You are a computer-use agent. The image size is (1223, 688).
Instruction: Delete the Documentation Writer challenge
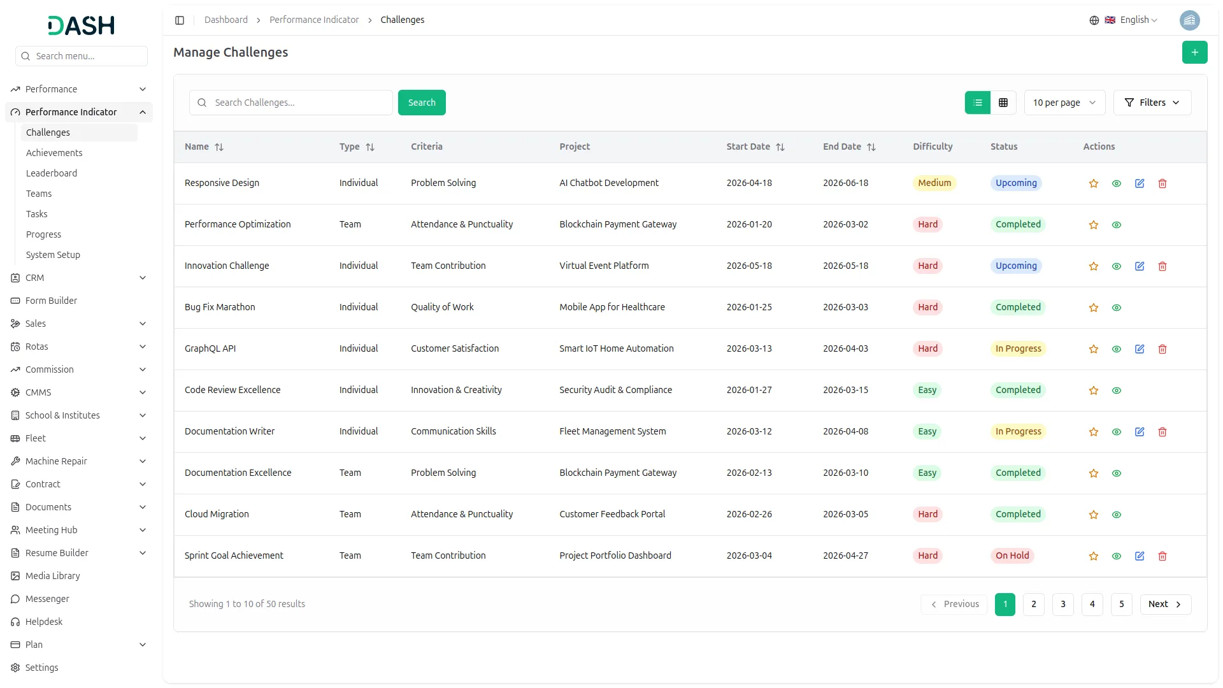pos(1162,432)
